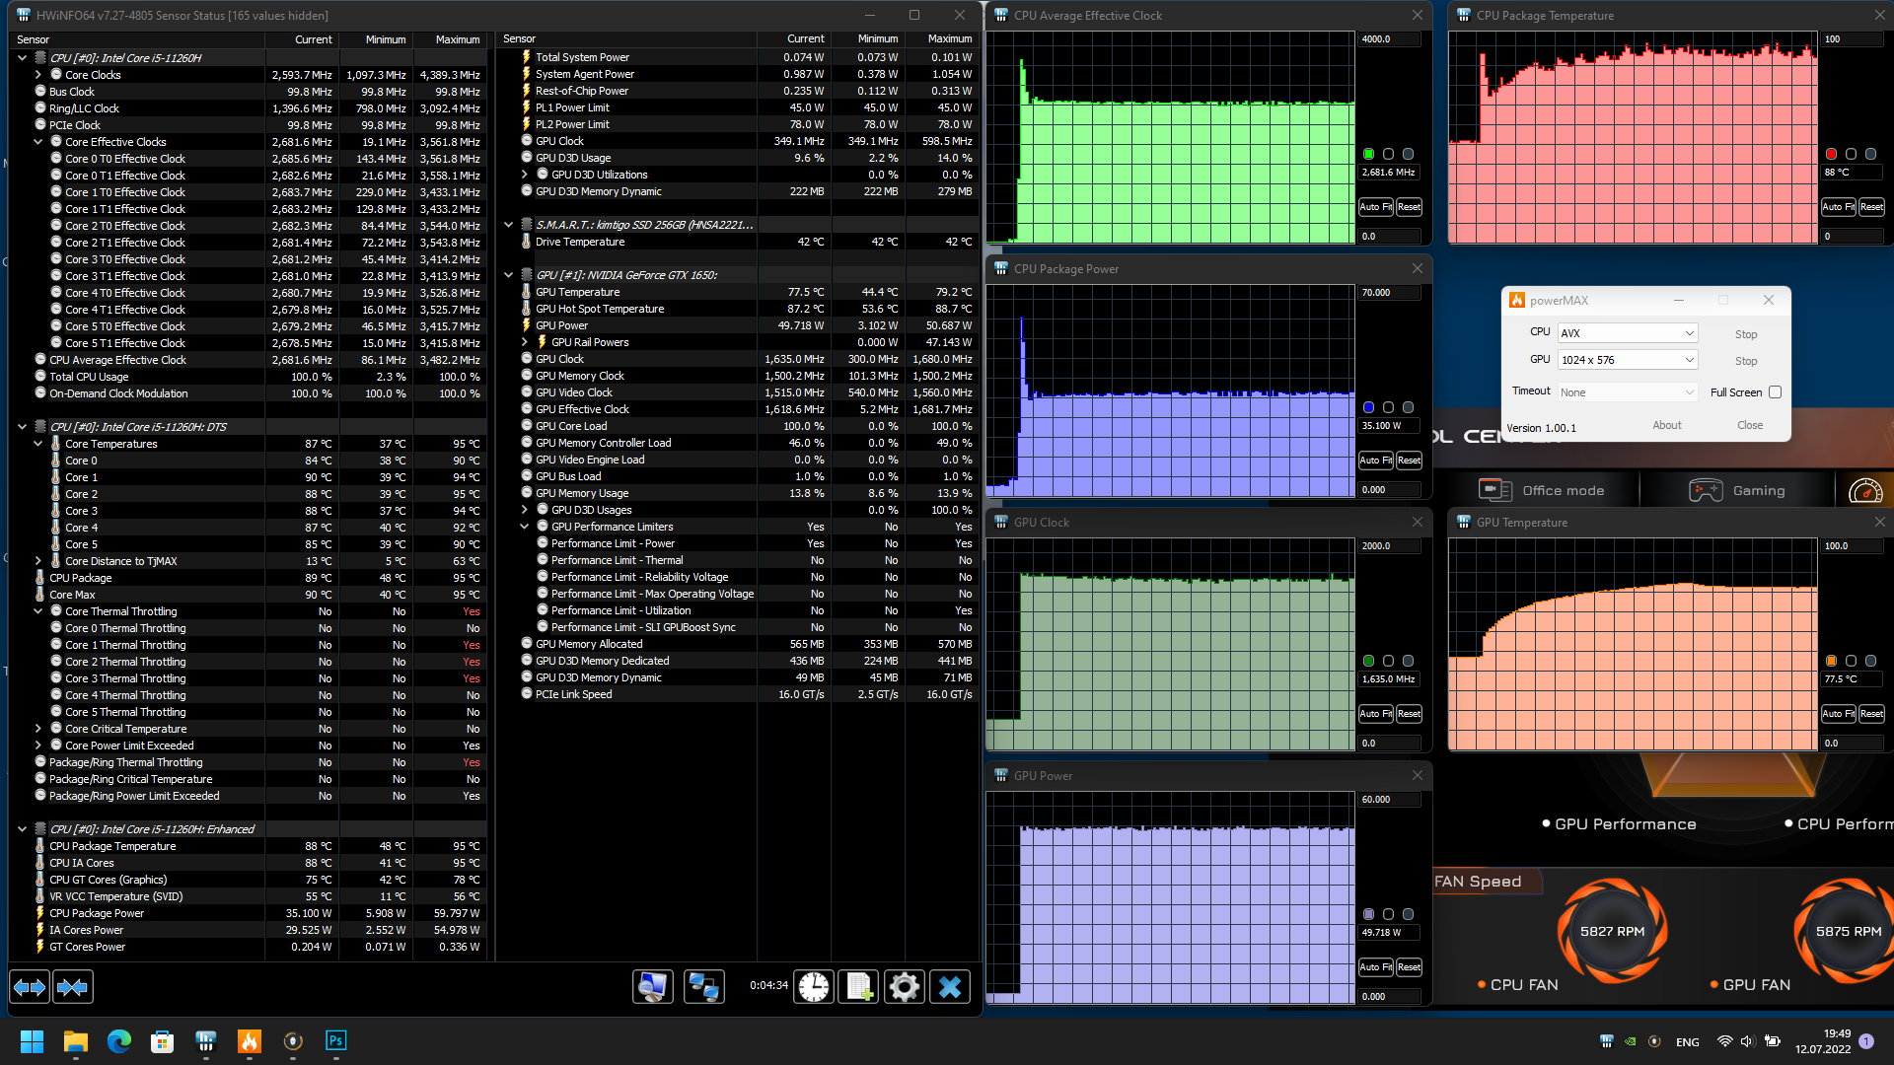Image resolution: width=1894 pixels, height=1065 pixels.
Task: Reset the elapsed time clock icon
Action: tap(814, 987)
